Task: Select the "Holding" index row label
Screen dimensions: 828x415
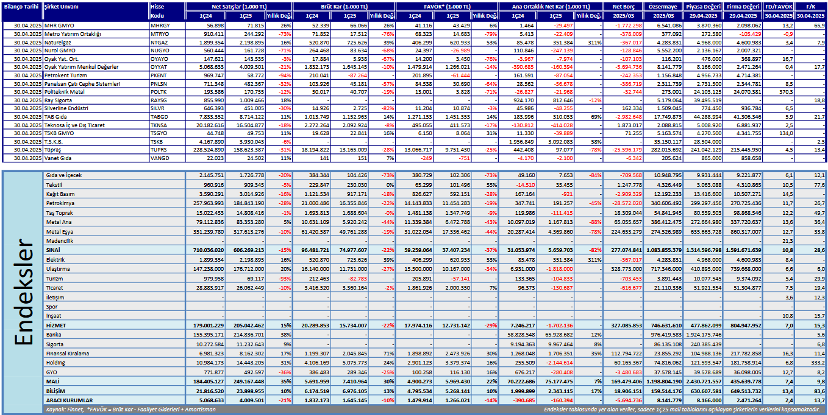Action: [56, 363]
